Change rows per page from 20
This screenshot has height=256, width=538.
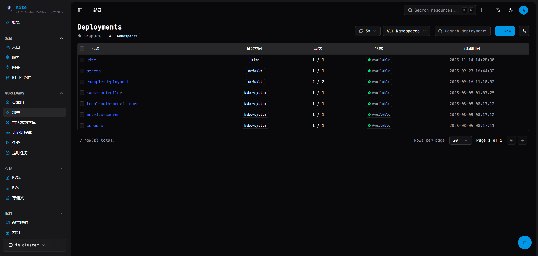(460, 140)
